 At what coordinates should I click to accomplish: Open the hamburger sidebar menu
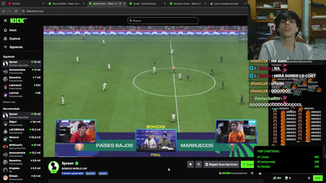click(5, 21)
